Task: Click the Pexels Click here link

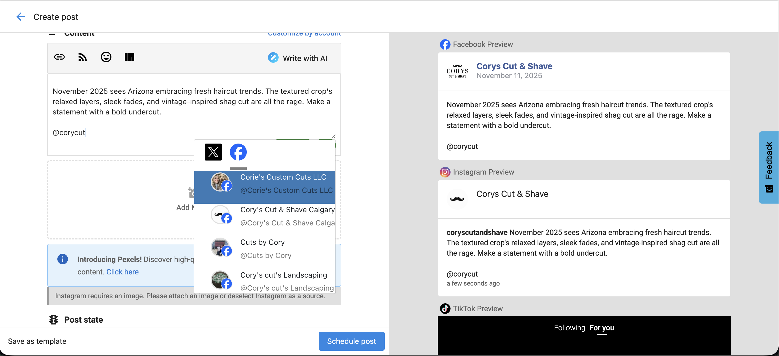Action: point(122,272)
